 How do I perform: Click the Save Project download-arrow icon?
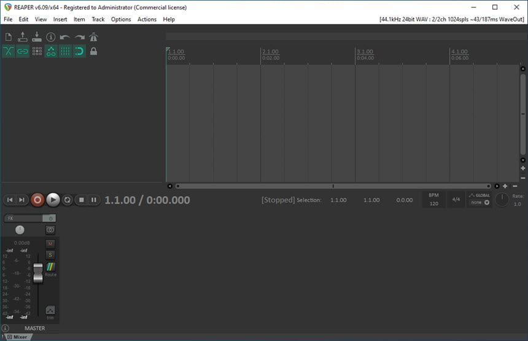click(37, 37)
